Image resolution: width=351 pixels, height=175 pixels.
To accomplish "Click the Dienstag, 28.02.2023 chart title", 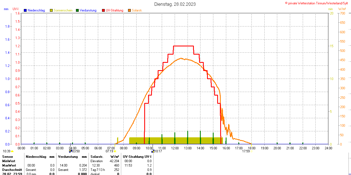I will [175, 4].
